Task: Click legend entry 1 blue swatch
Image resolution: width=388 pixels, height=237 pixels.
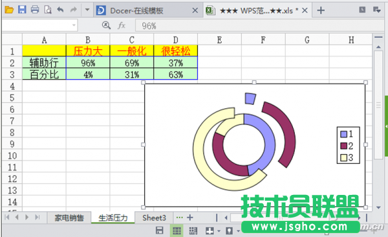Action: pos(344,134)
